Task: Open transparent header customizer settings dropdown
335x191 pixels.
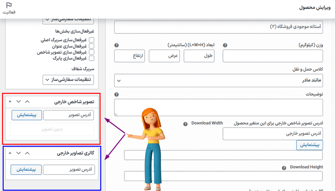Action: tap(69, 79)
